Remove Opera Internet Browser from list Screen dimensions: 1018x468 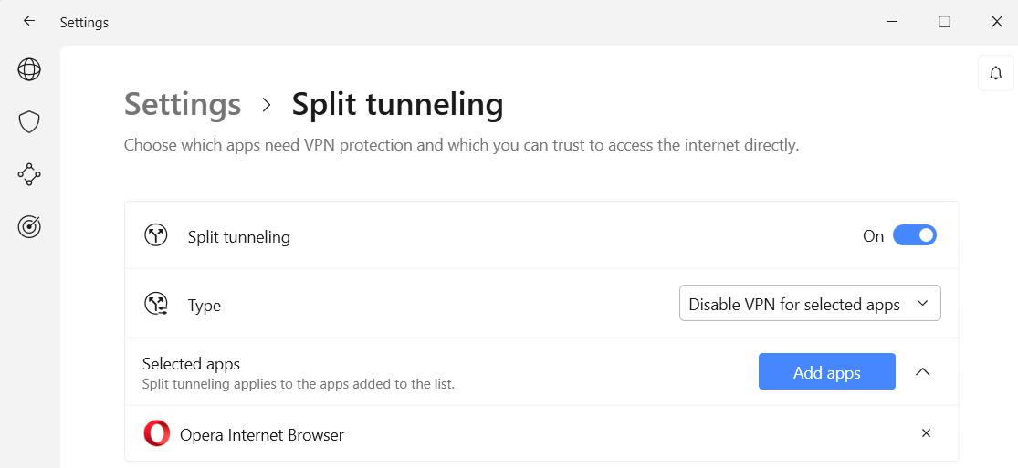click(926, 433)
